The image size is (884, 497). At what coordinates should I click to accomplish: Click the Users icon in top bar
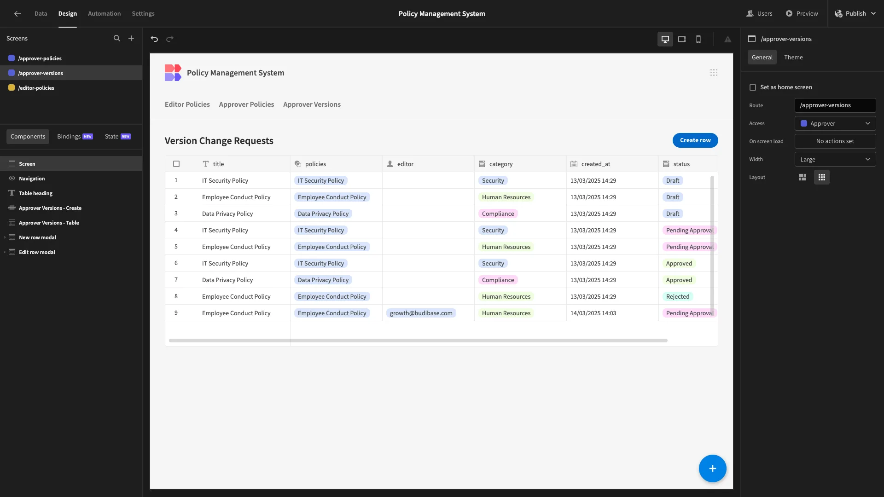750,14
